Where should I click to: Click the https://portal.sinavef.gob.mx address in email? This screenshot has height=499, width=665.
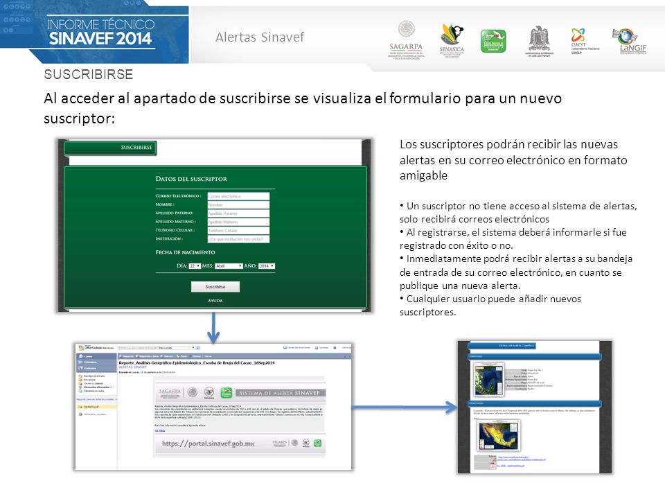coord(208,444)
